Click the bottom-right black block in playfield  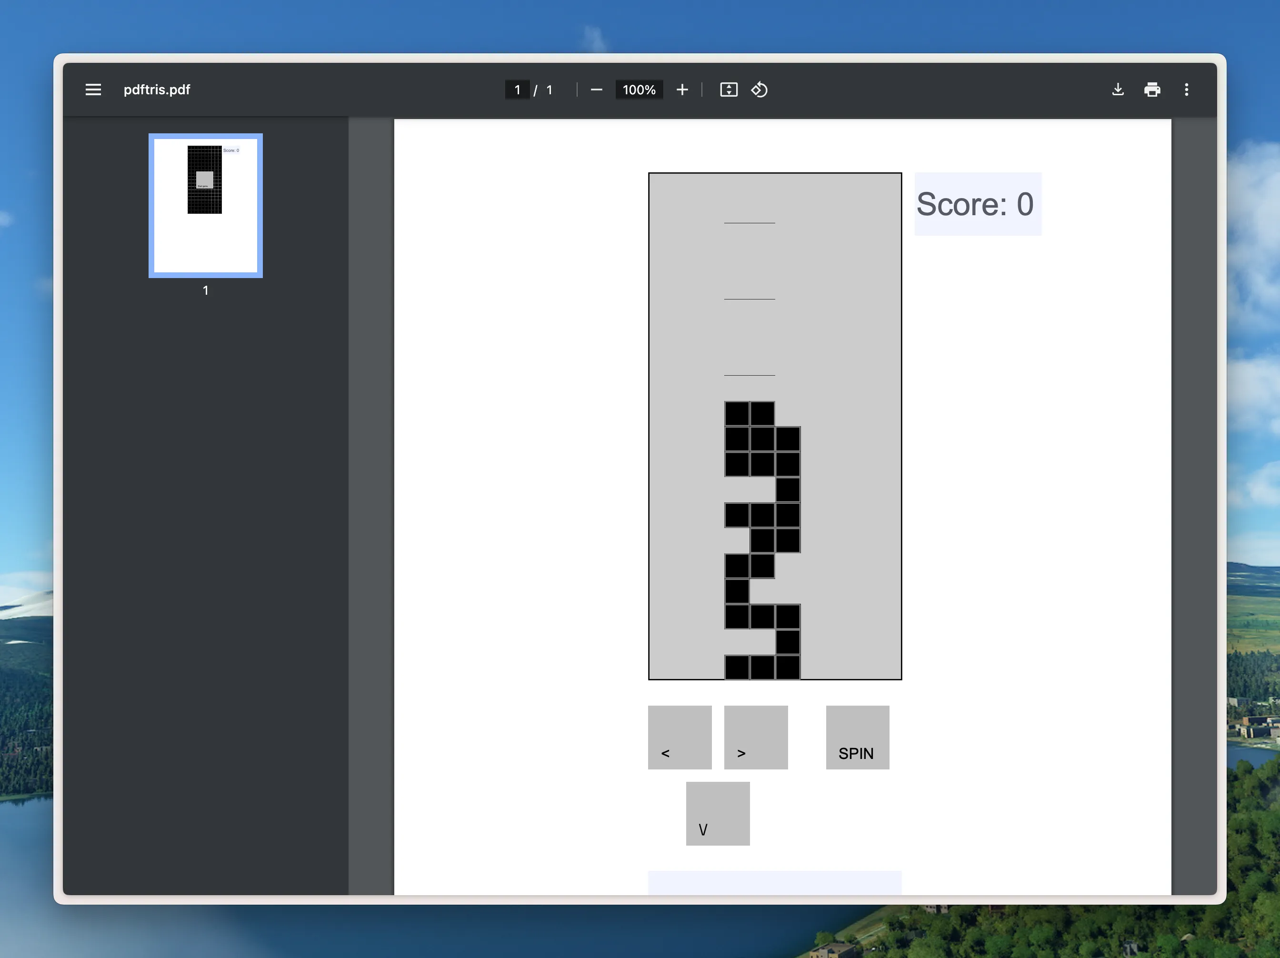(788, 667)
